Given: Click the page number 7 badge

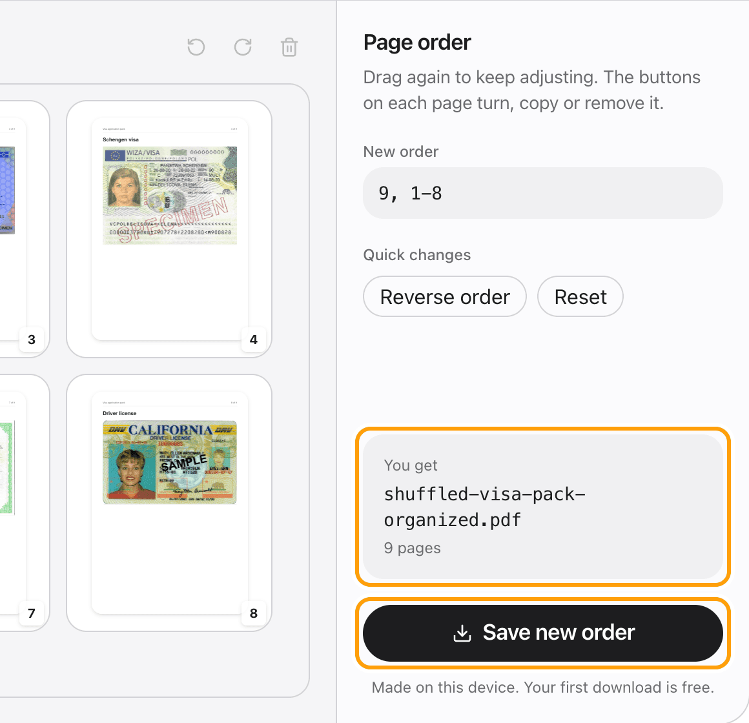Looking at the screenshot, I should pos(32,613).
